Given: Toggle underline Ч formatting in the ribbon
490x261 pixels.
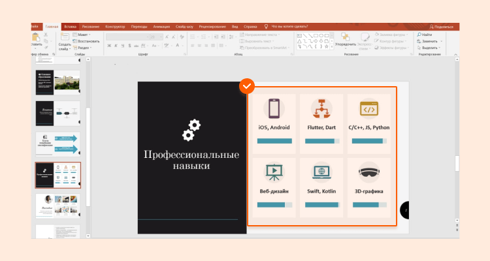Looking at the screenshot, I should (124, 46).
